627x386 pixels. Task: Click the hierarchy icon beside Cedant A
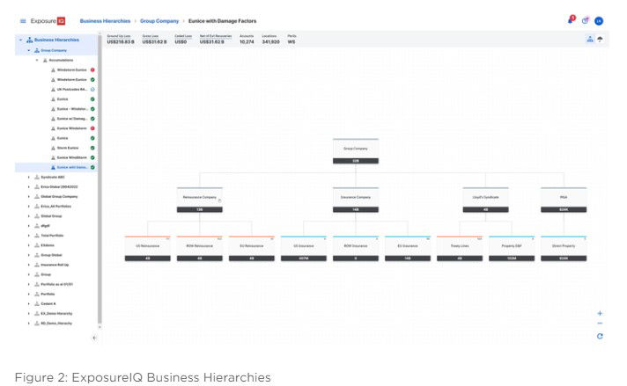click(x=37, y=303)
